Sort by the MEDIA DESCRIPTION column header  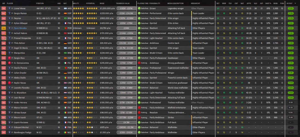click(x=175, y=4)
